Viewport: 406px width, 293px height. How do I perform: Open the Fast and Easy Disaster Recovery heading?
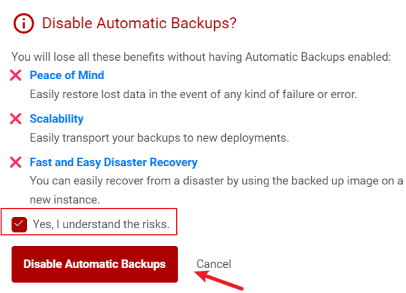[x=113, y=162]
